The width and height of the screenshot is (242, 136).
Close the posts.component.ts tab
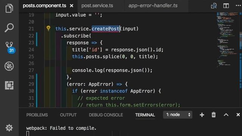tap(71, 6)
